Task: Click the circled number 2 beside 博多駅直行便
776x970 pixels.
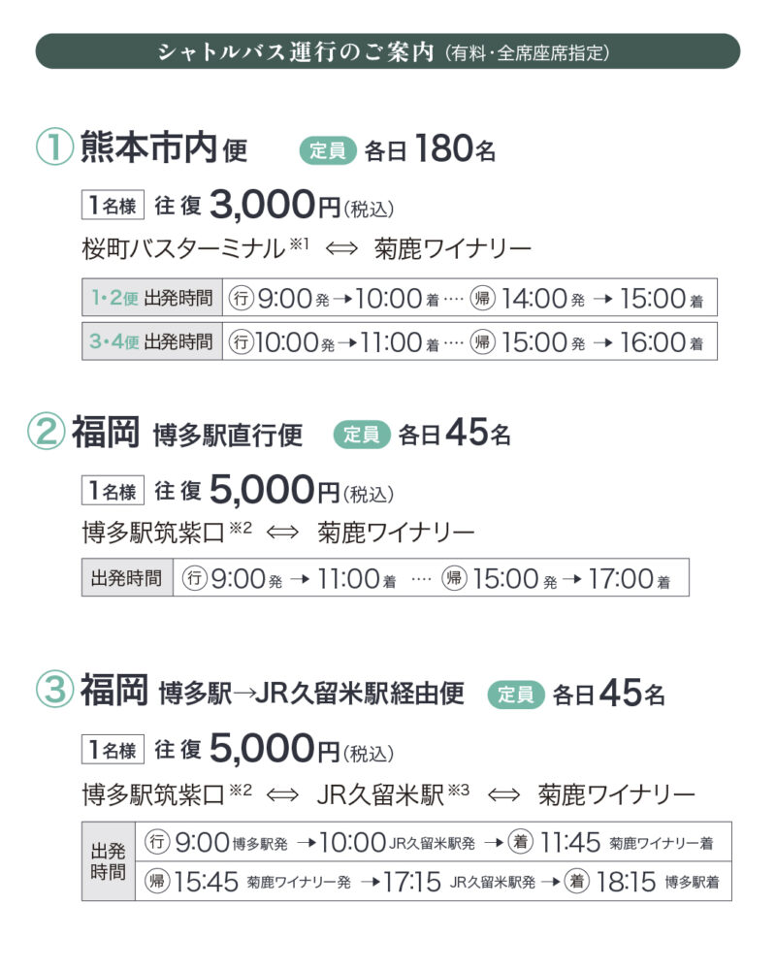Action: click(x=49, y=434)
